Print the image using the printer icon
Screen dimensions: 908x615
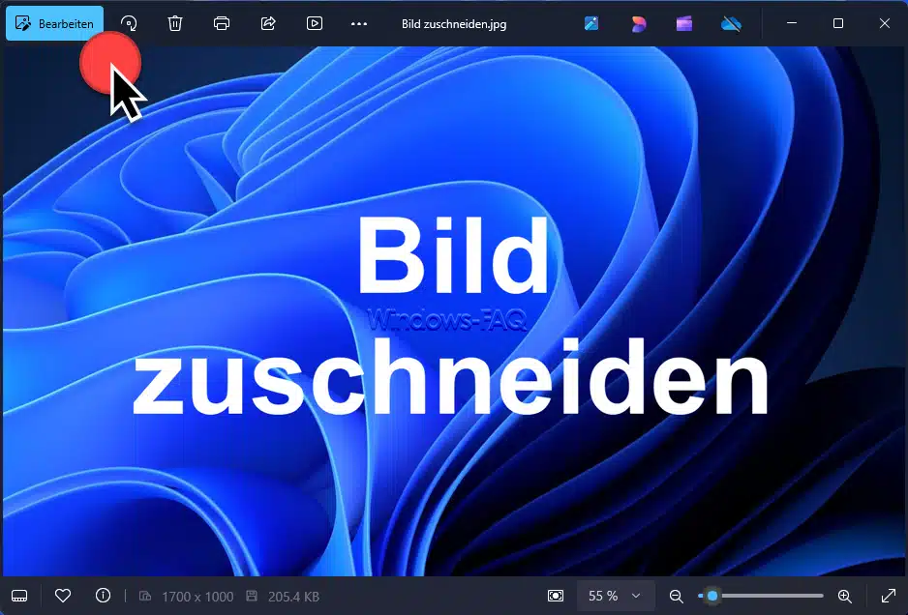click(222, 24)
